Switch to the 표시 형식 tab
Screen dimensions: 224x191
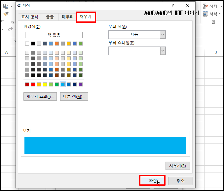click(30, 17)
